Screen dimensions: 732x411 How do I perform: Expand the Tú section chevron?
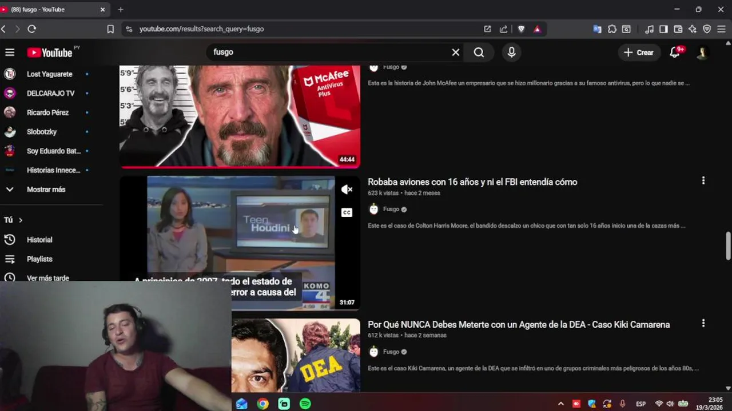[x=21, y=220]
